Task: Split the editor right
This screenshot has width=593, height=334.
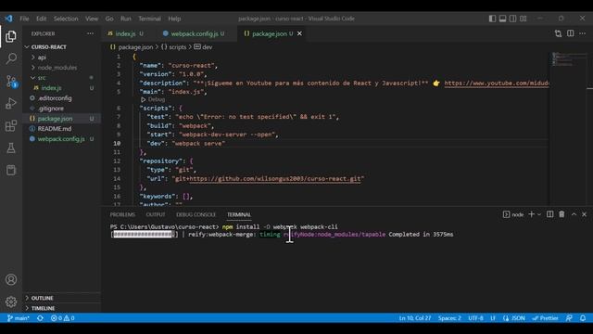Action: [571, 33]
